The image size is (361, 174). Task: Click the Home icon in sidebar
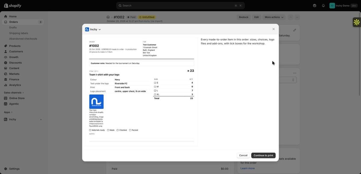point(5,16)
